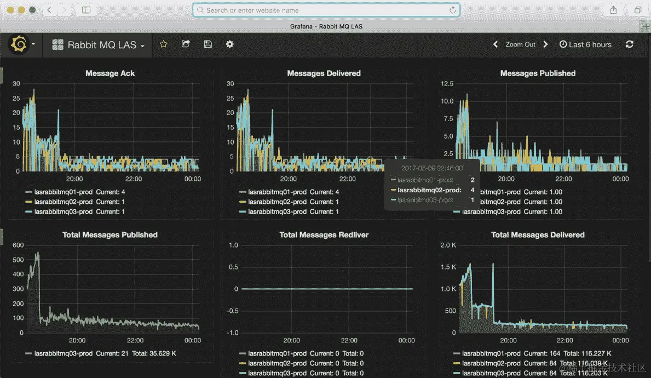Open the Messages Published panel title menu
Image resolution: width=651 pixels, height=378 pixels.
tap(538, 73)
